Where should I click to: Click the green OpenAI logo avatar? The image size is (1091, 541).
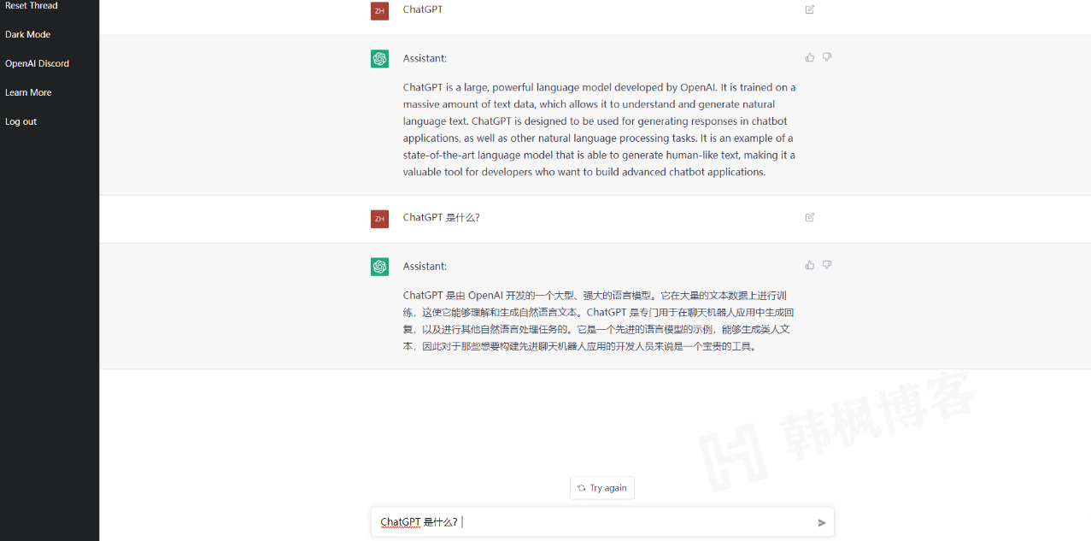point(379,59)
